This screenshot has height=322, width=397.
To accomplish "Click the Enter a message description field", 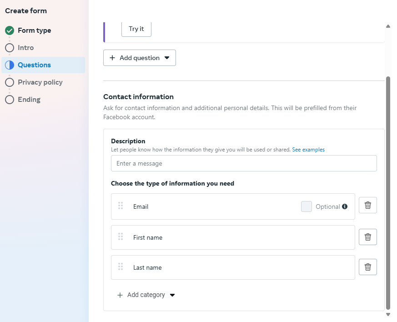I will click(244, 163).
